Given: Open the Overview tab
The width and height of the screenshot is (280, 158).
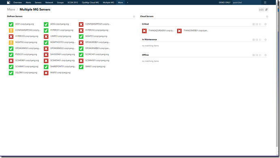Looking at the screenshot, I should pos(17,2).
